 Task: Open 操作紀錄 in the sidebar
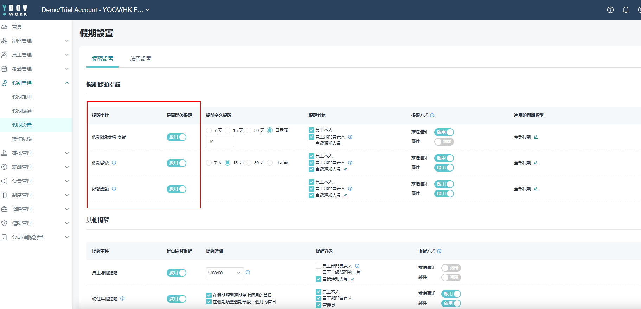22,139
